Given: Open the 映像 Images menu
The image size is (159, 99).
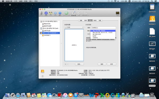Looking at the screenshot, I should pyautogui.click(x=26, y=1).
